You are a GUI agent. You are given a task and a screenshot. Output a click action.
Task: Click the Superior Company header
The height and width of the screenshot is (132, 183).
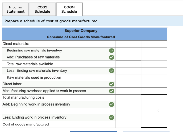[x=81, y=31]
